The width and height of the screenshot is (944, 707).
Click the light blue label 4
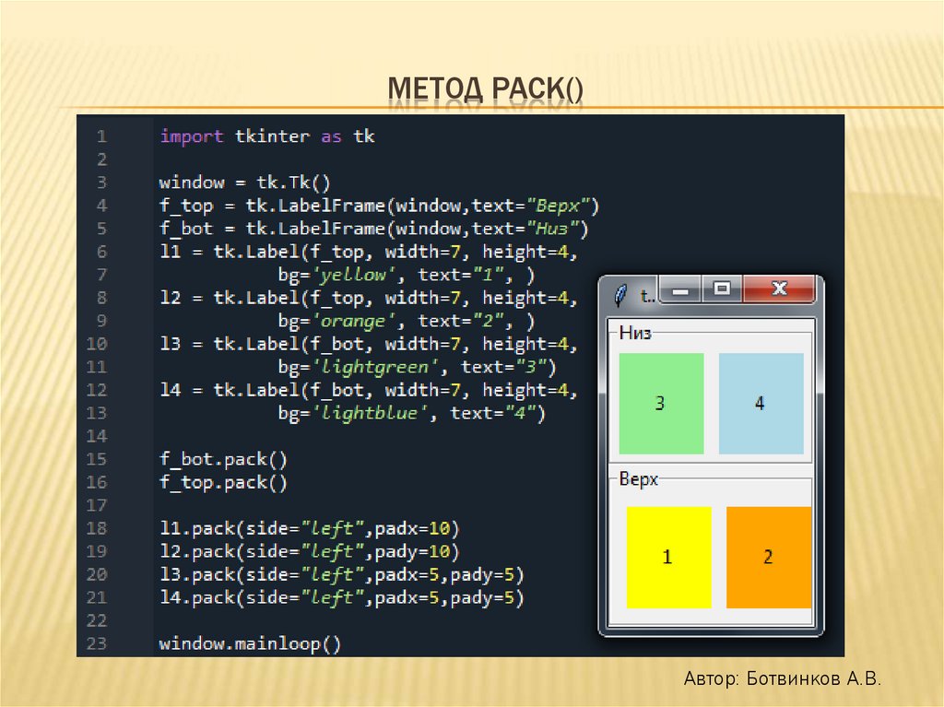click(761, 404)
